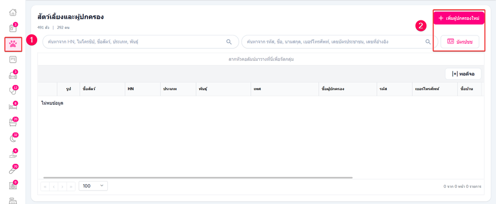The height and width of the screenshot is (204, 496).
Task: Sort by the พันธุ์ column header
Action: point(223,89)
